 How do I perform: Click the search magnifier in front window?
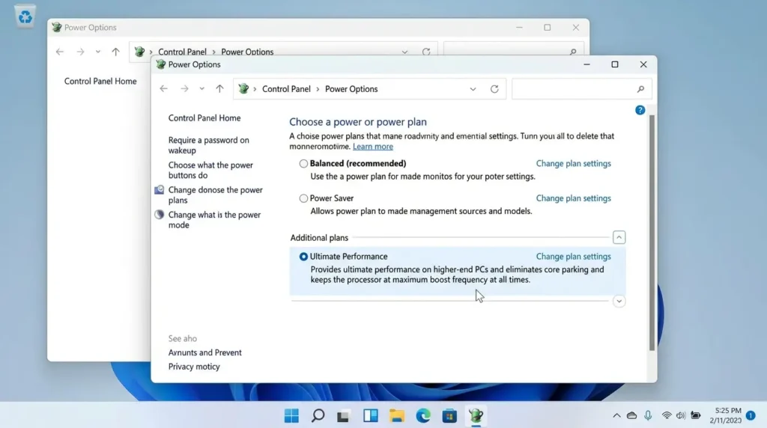tap(641, 89)
